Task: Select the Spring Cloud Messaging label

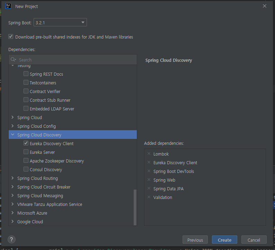Action: coord(40,196)
